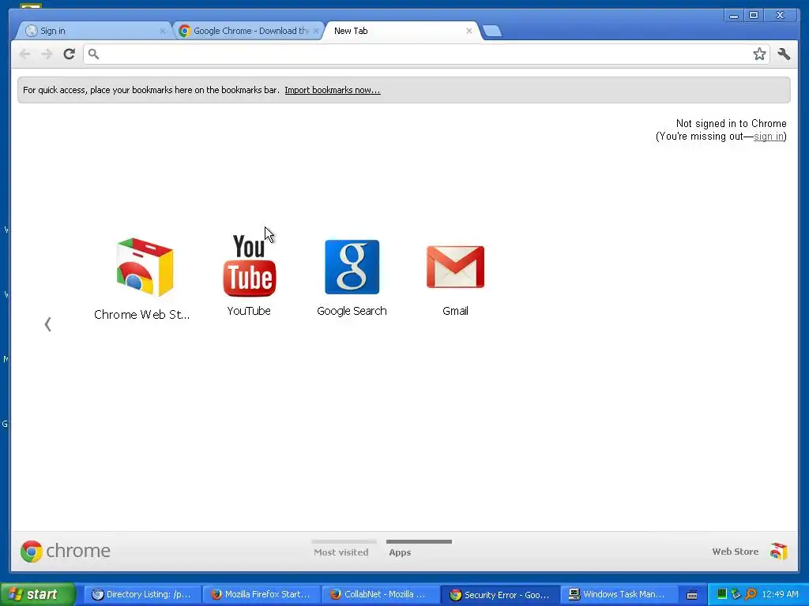Screen dimensions: 809x606
Task: Click the forward navigation arrow
Action: (47, 54)
